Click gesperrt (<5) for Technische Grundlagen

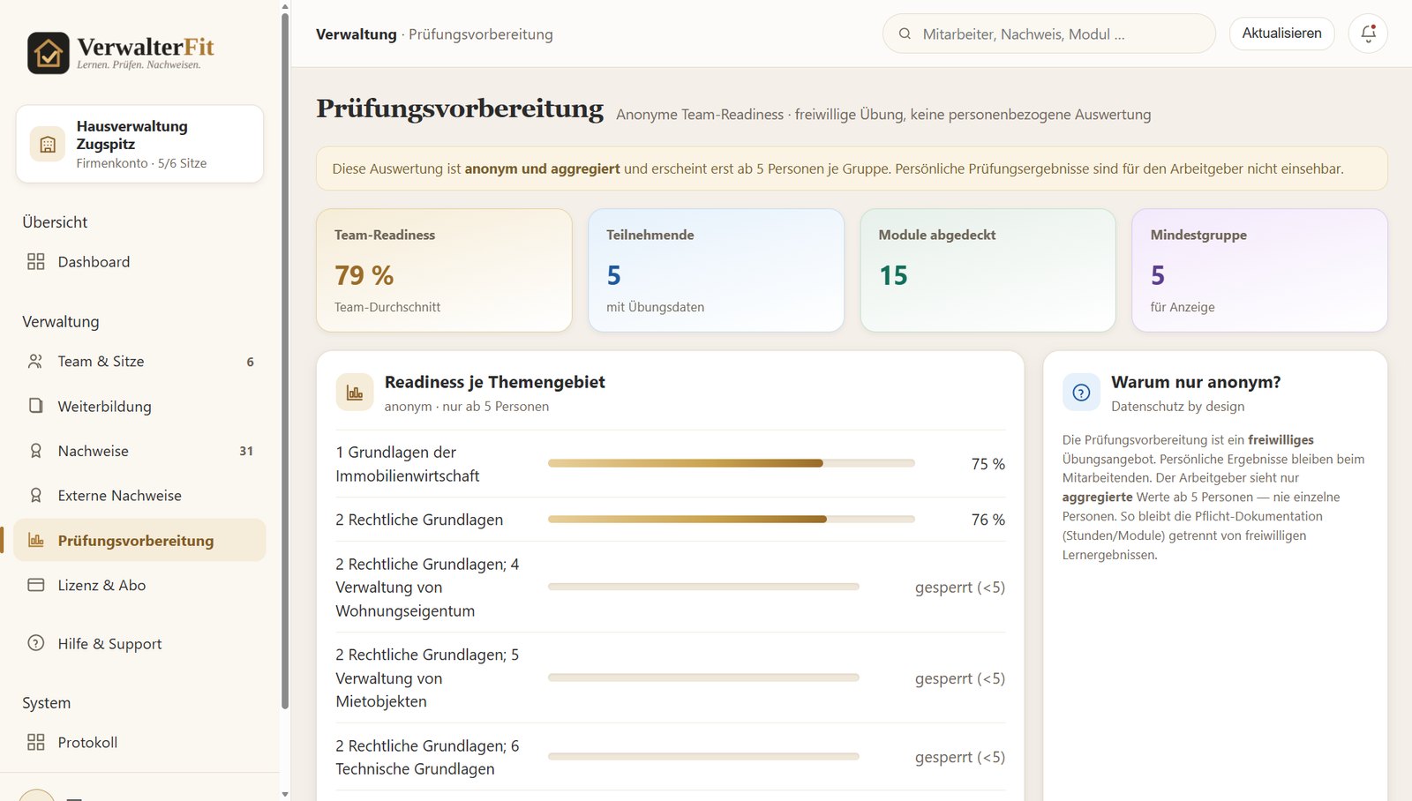point(959,757)
